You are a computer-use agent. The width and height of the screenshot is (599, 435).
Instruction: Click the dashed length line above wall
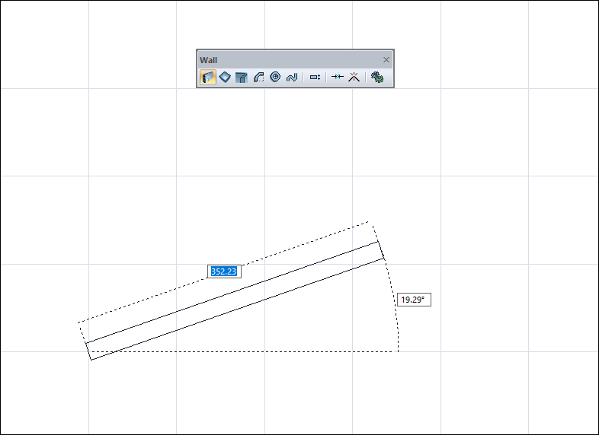pyautogui.click(x=152, y=299)
